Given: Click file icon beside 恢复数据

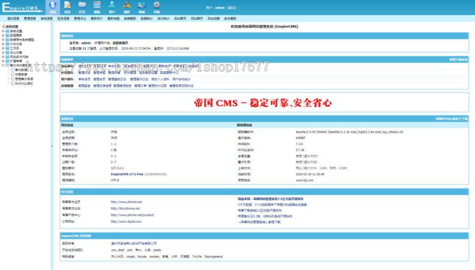Looking at the screenshot, I should tap(13, 74).
